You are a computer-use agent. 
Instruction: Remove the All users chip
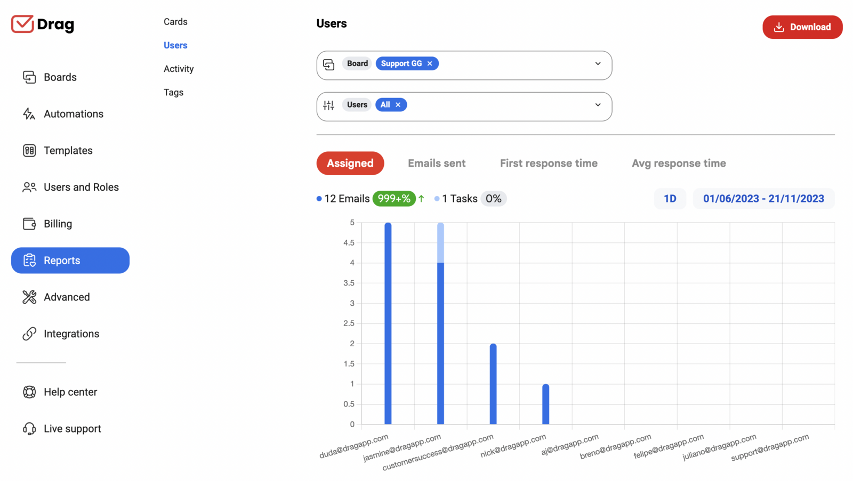(x=398, y=105)
